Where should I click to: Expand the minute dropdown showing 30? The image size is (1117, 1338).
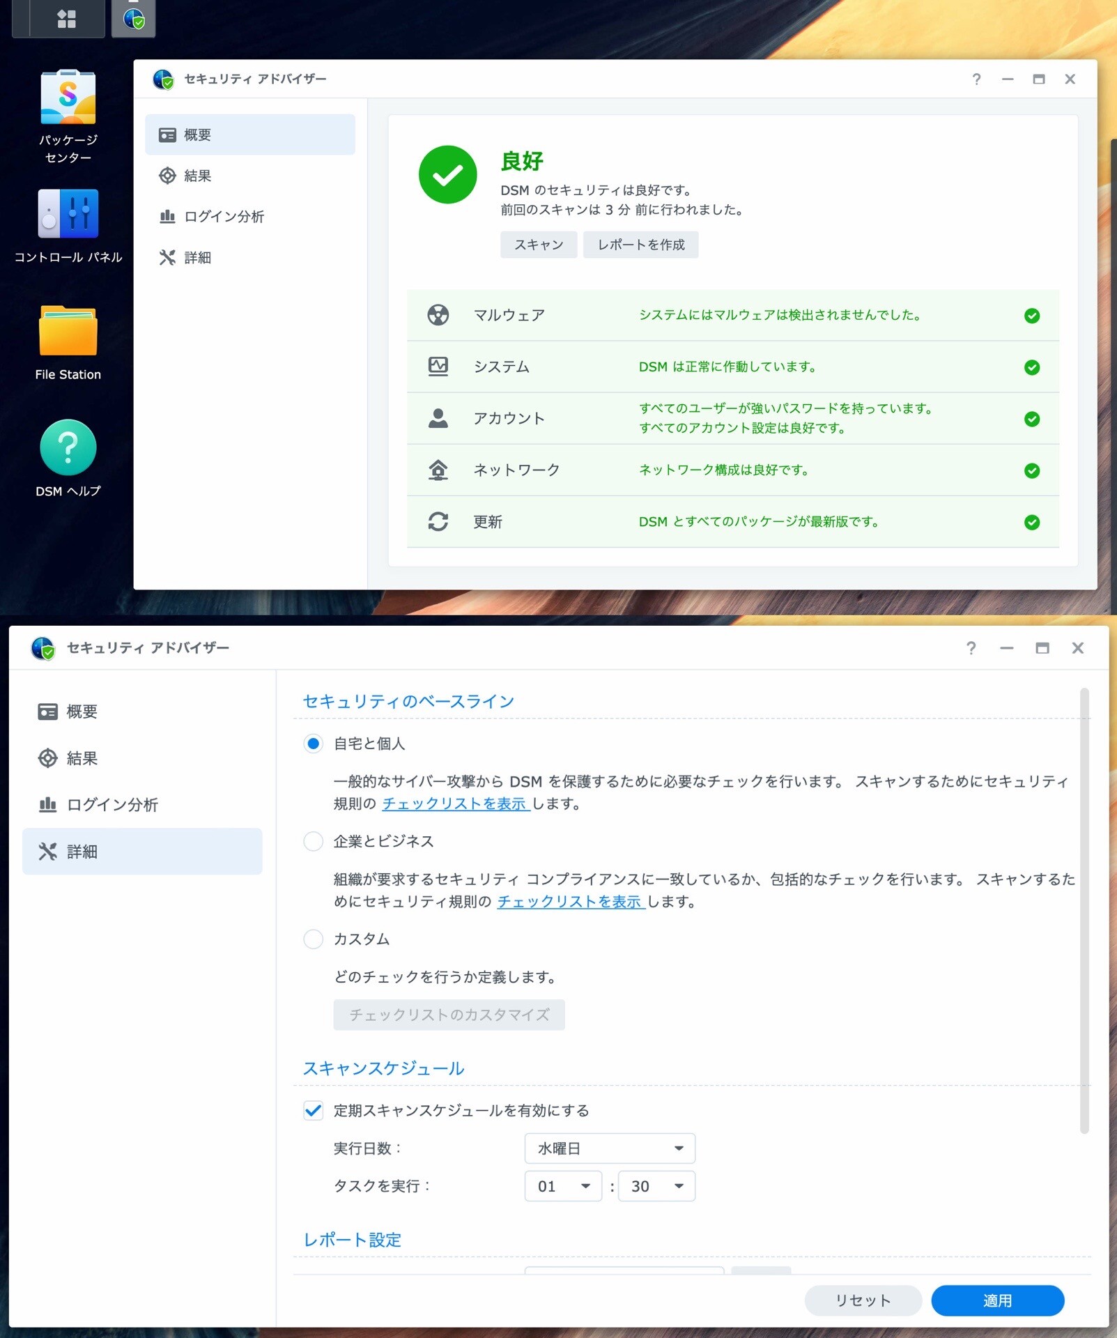click(x=656, y=1186)
